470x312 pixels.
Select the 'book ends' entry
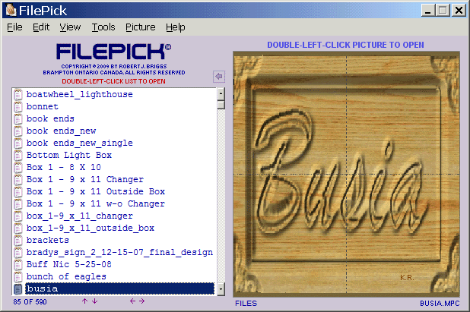50,118
